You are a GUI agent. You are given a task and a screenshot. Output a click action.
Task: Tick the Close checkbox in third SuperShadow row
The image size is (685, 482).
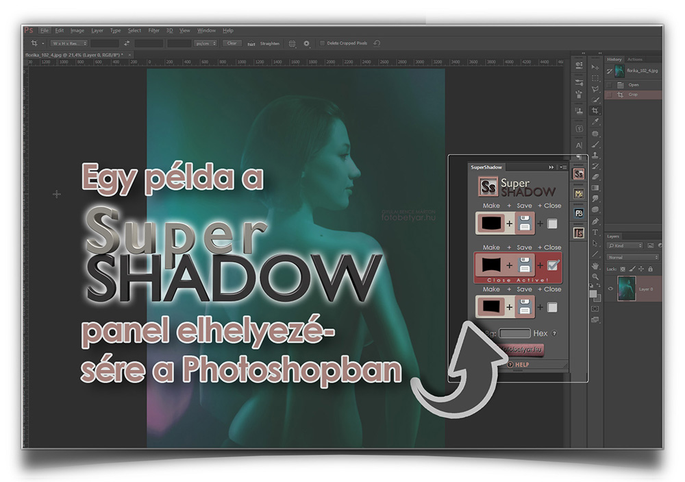pos(552,307)
